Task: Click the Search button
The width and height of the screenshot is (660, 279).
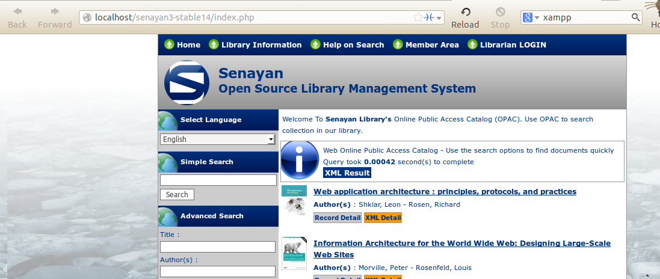Action: pos(177,194)
